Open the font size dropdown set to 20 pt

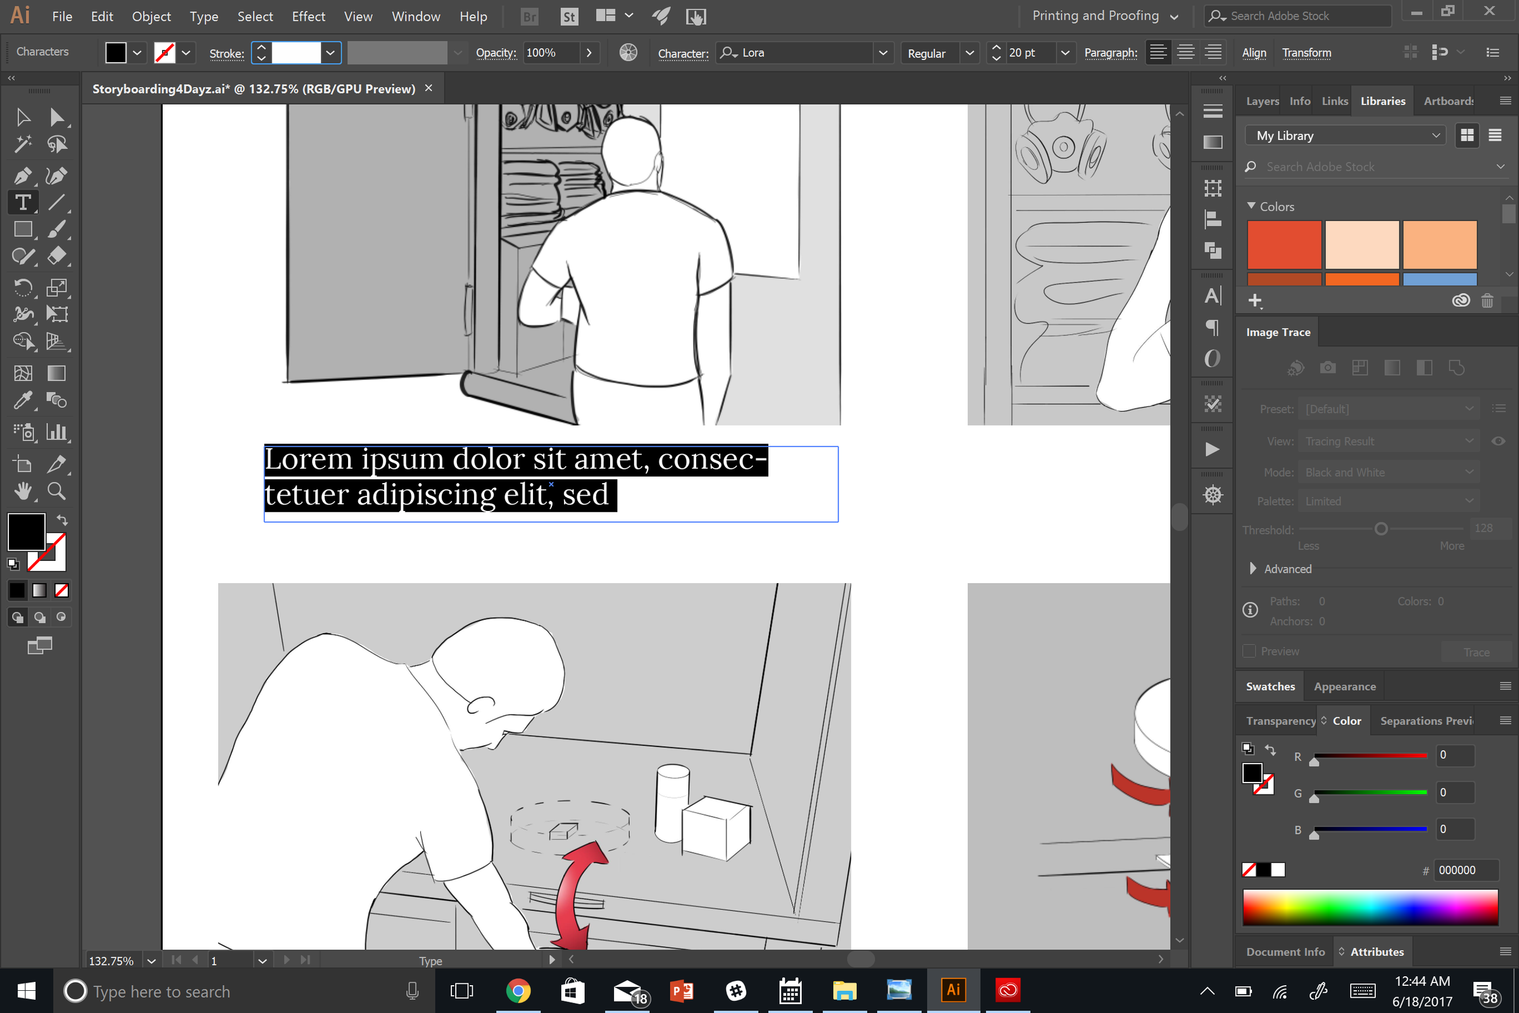click(1065, 53)
